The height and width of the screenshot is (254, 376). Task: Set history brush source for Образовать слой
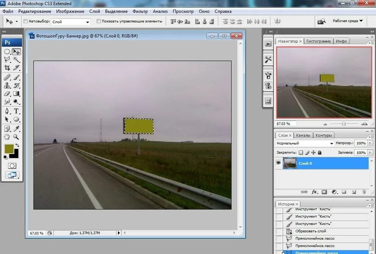[x=279, y=231]
